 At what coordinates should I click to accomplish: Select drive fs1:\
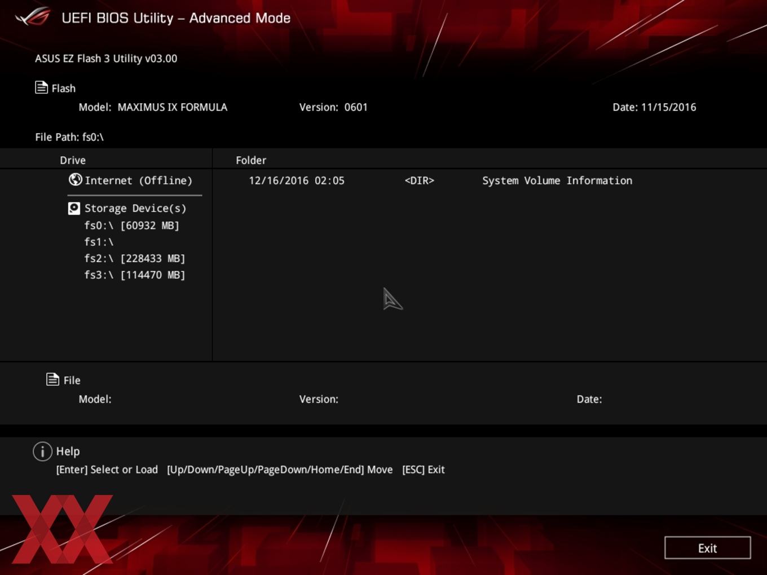point(99,242)
